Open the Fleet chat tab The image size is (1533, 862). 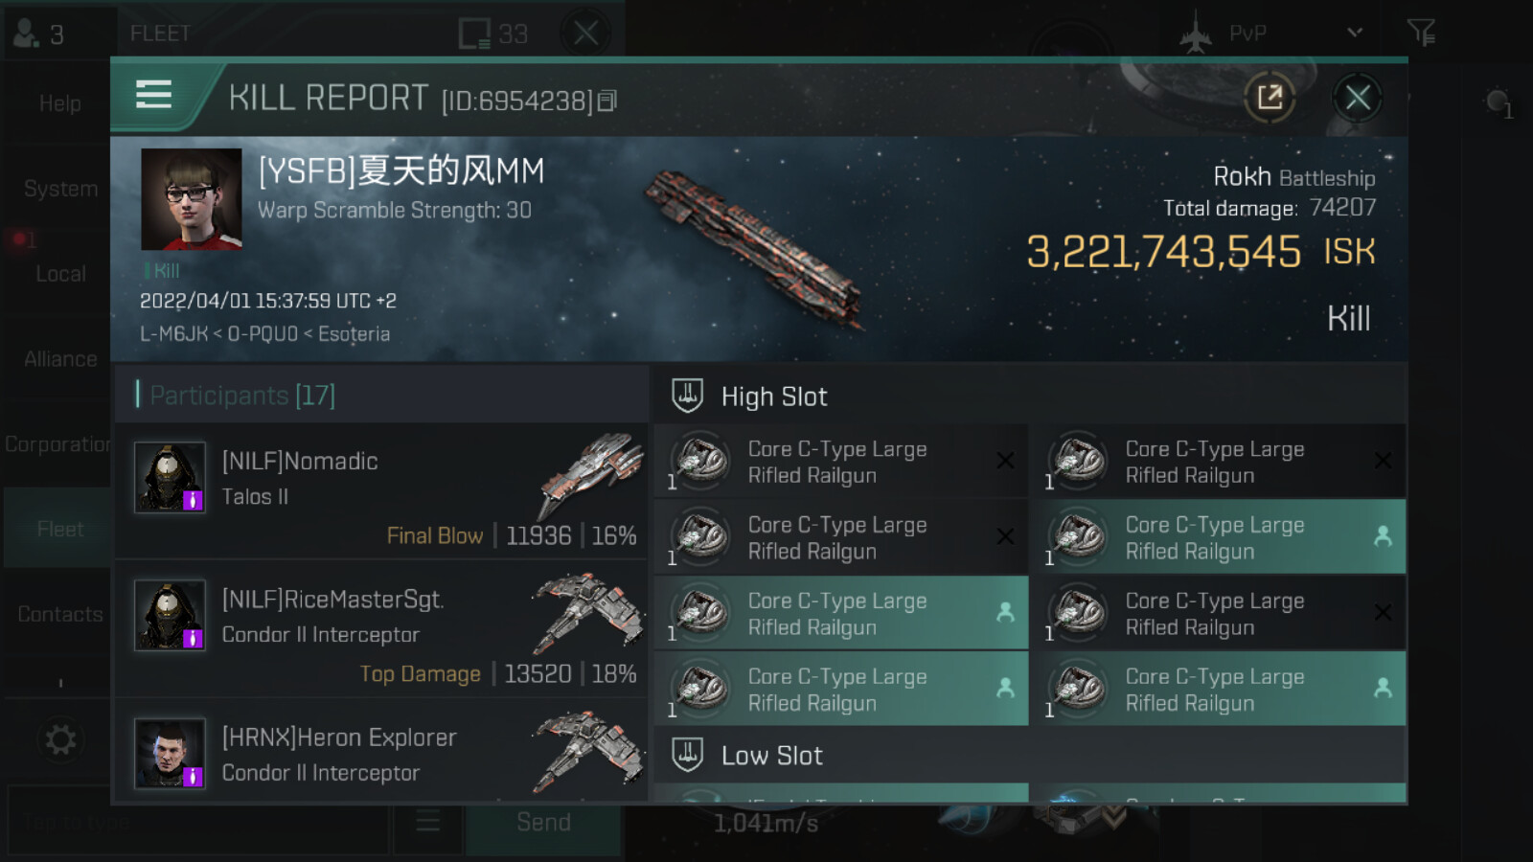click(60, 529)
